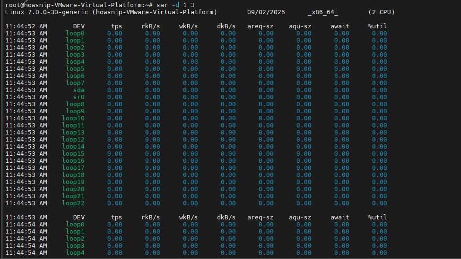Screen dimensions: 461x259
Task: Click the device name "loop12"
Action: (x=73, y=139)
